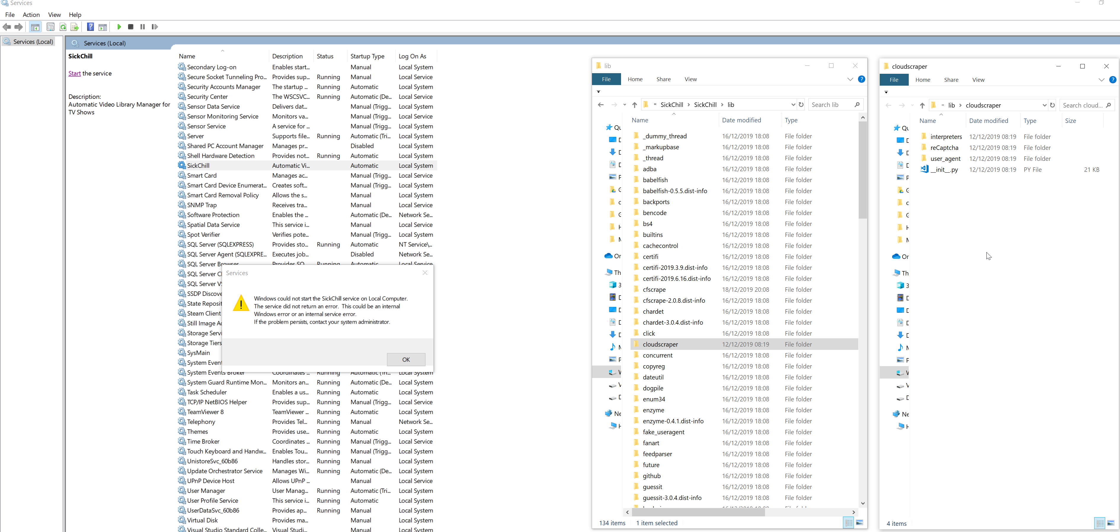The image size is (1120, 532).
Task: Open address history dropdown in lib window
Action: point(793,105)
